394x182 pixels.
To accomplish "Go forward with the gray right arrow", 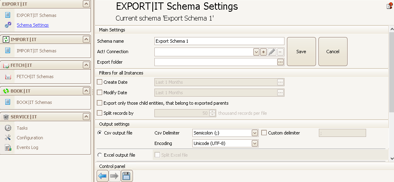I will click(115, 176).
